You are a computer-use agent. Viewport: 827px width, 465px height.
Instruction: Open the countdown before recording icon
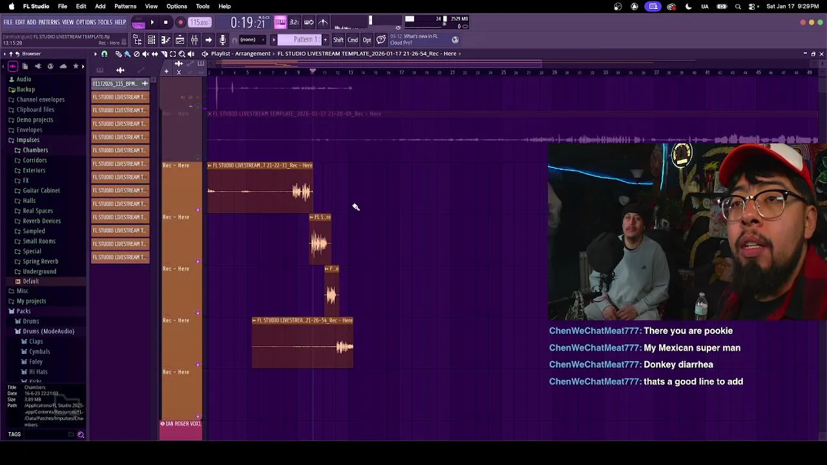tap(294, 22)
